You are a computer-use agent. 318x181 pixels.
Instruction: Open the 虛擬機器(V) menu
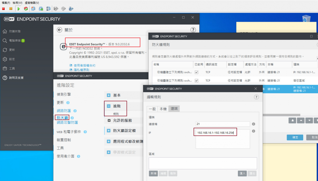click(x=32, y=3)
